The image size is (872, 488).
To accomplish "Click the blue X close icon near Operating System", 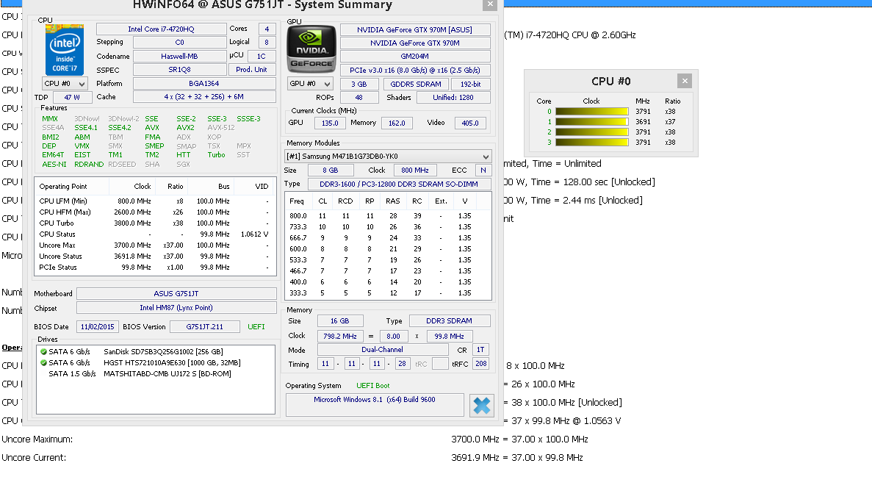I will (482, 406).
